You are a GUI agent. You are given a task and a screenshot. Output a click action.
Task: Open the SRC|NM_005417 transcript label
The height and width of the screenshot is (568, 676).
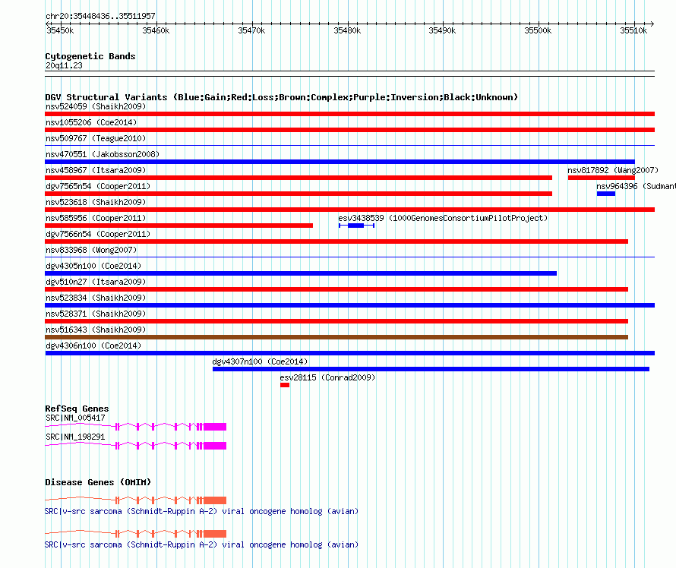[x=75, y=418]
